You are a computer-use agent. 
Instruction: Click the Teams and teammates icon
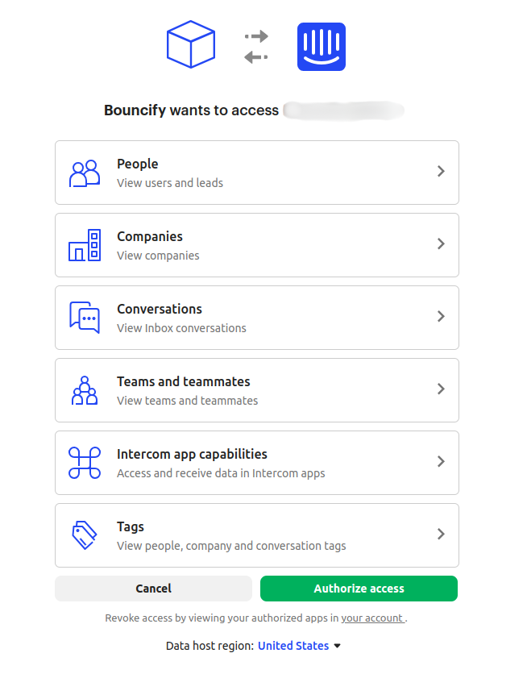(85, 390)
